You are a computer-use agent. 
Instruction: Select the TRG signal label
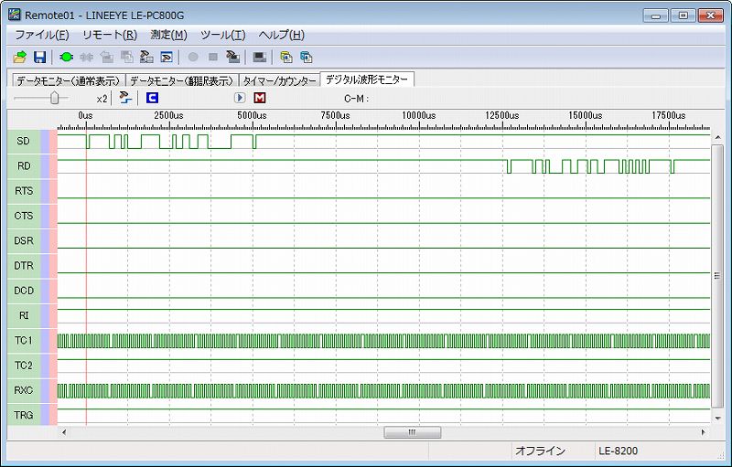(x=24, y=415)
